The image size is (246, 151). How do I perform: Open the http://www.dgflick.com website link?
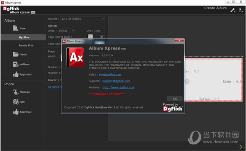point(118,87)
